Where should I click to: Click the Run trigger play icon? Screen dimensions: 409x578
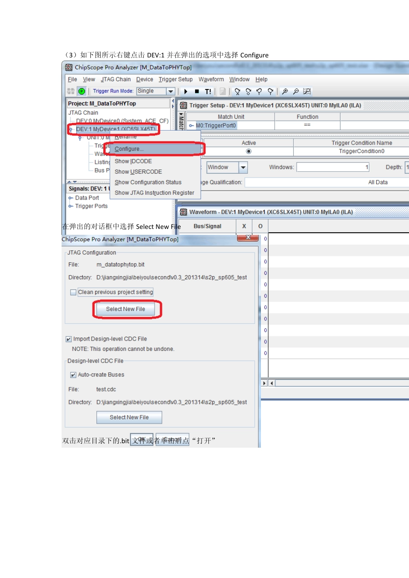click(186, 92)
